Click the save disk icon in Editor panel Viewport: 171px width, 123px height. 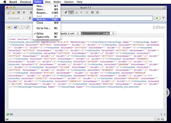[x=15, y=27]
